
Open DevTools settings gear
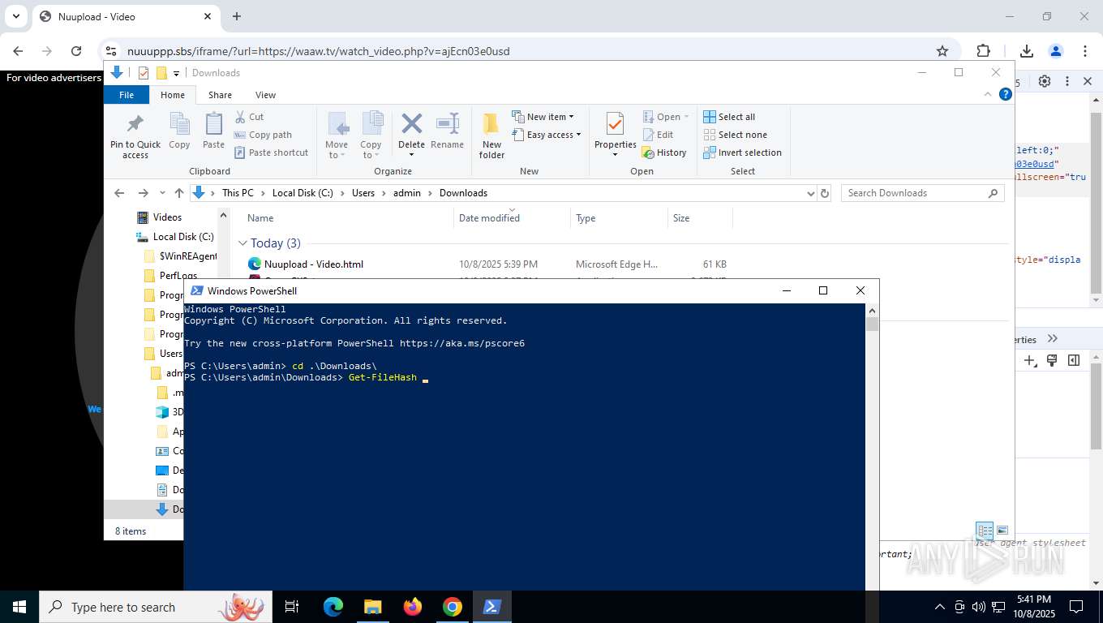pos(1045,81)
